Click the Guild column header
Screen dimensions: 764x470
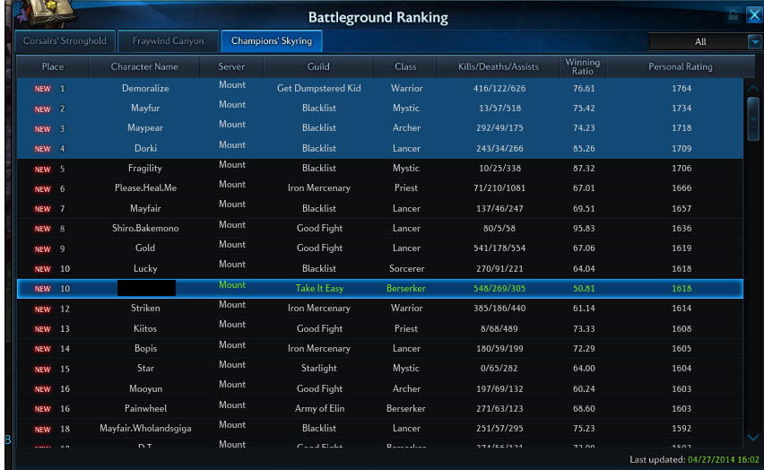(x=318, y=66)
